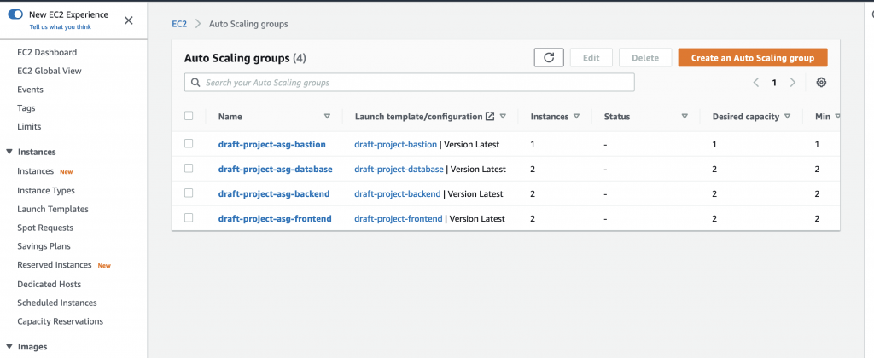Viewport: 874px width, 358px height.
Task: Open Instances list in sidebar
Action: click(x=35, y=171)
